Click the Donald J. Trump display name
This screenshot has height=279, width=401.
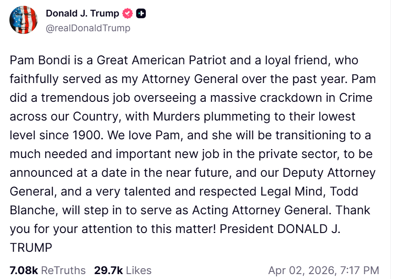82,13
